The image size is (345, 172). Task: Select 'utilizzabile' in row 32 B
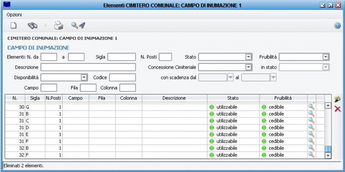pos(227,148)
